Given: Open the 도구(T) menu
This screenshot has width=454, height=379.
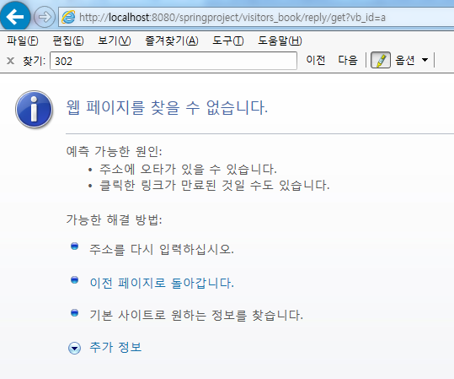Looking at the screenshot, I should click(228, 41).
